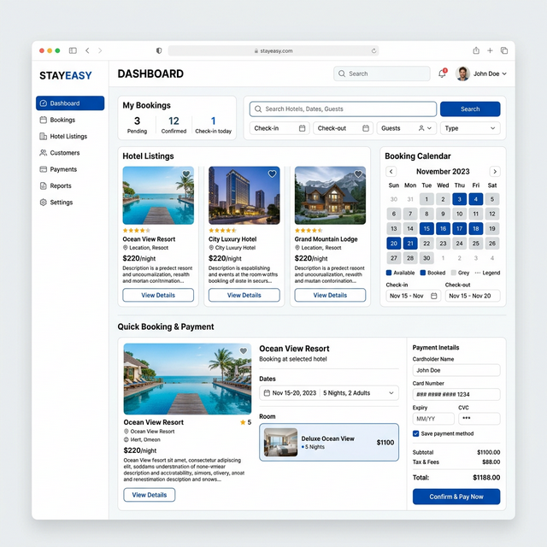Open Dashboard in sidebar
This screenshot has height=547, width=547.
(x=70, y=103)
